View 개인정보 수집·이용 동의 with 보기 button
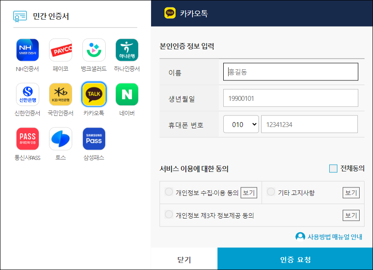The height and width of the screenshot is (270, 373). pyautogui.click(x=249, y=193)
